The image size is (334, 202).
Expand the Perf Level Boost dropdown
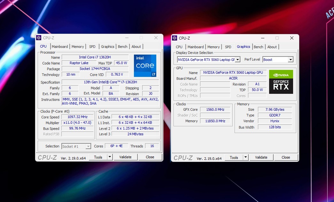click(x=291, y=60)
